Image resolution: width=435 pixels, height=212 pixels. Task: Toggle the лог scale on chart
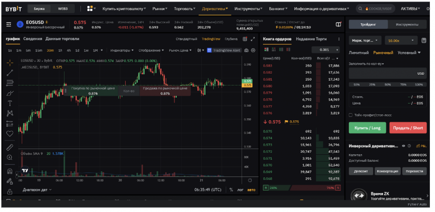[241, 189]
